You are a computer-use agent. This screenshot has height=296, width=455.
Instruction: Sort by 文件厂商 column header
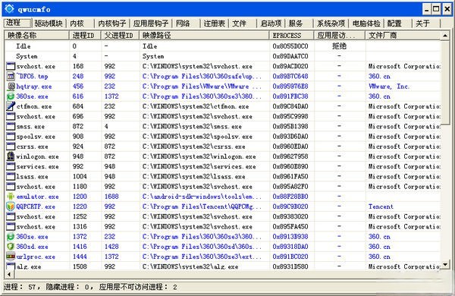403,36
